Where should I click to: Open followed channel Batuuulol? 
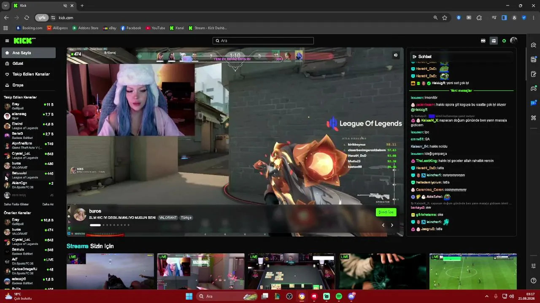tap(28, 175)
